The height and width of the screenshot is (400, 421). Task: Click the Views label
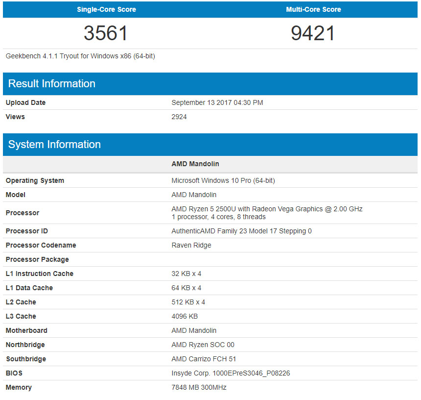[x=15, y=117]
